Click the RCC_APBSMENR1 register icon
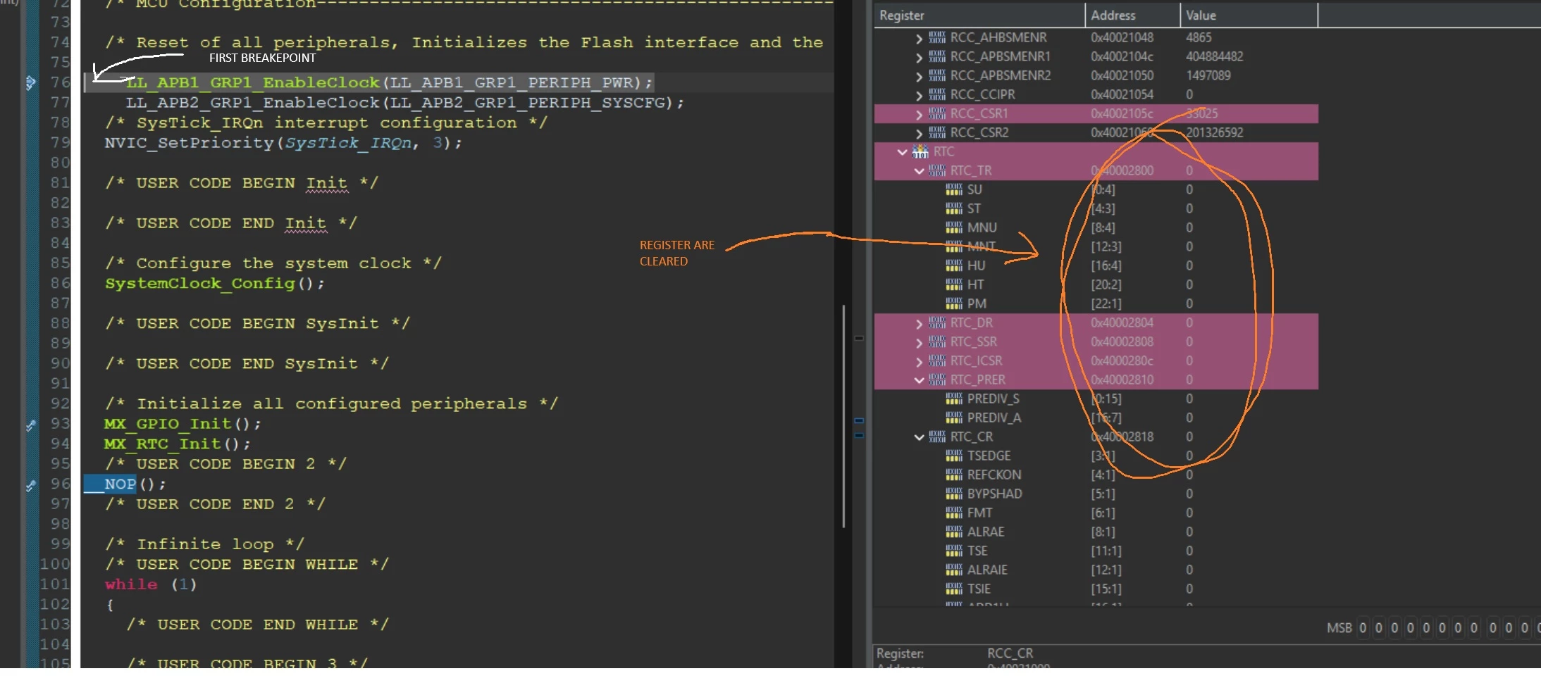Viewport: 1541px width, 690px height. (x=937, y=56)
